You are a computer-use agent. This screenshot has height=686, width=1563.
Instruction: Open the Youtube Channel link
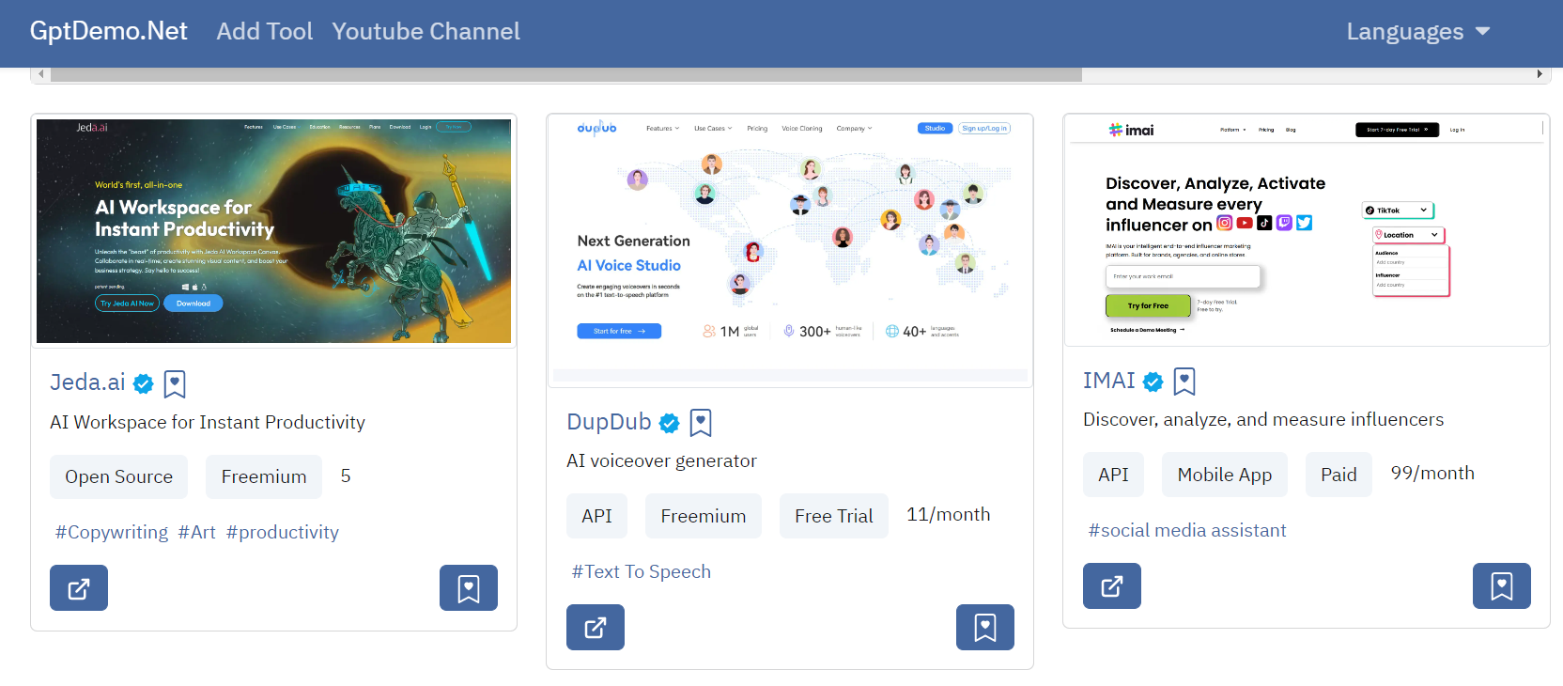[x=426, y=31]
